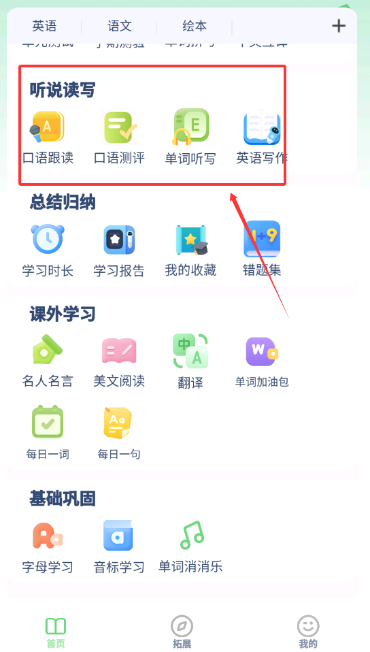Start 字母学习 alphabet learning
The height and width of the screenshot is (652, 370).
point(48,536)
